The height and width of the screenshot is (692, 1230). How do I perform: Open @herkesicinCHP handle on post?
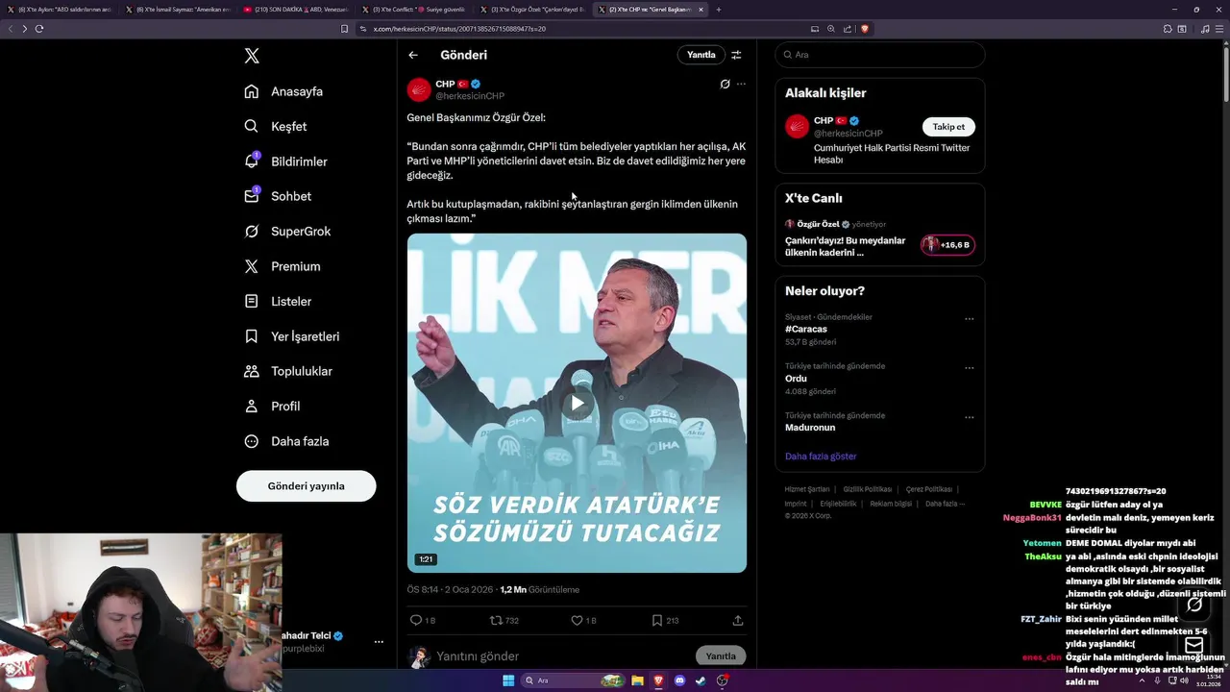(470, 96)
